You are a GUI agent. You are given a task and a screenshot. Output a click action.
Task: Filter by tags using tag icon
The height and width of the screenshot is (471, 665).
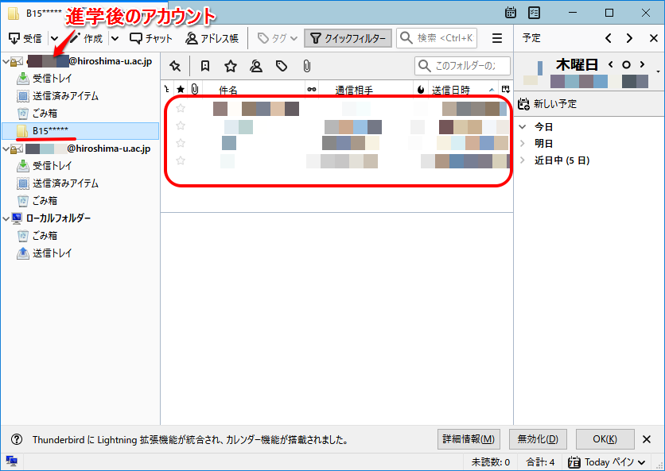282,66
